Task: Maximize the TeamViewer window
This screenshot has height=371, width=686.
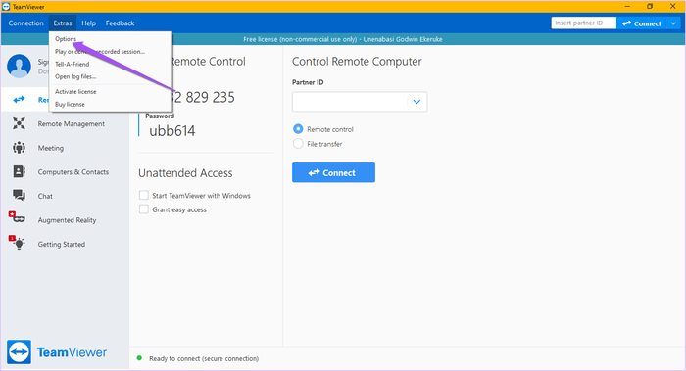Action: 650,7
